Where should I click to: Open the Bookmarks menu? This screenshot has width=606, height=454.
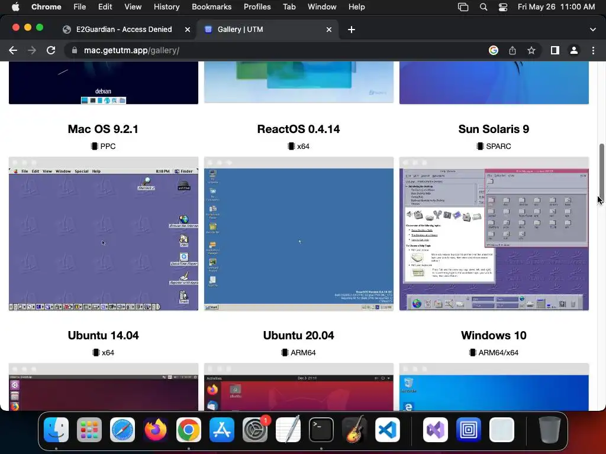click(211, 7)
